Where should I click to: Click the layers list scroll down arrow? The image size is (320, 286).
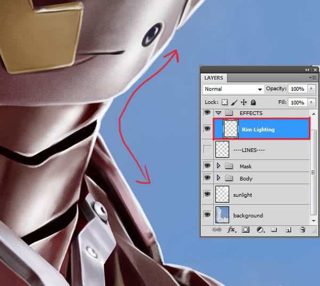coord(314,221)
